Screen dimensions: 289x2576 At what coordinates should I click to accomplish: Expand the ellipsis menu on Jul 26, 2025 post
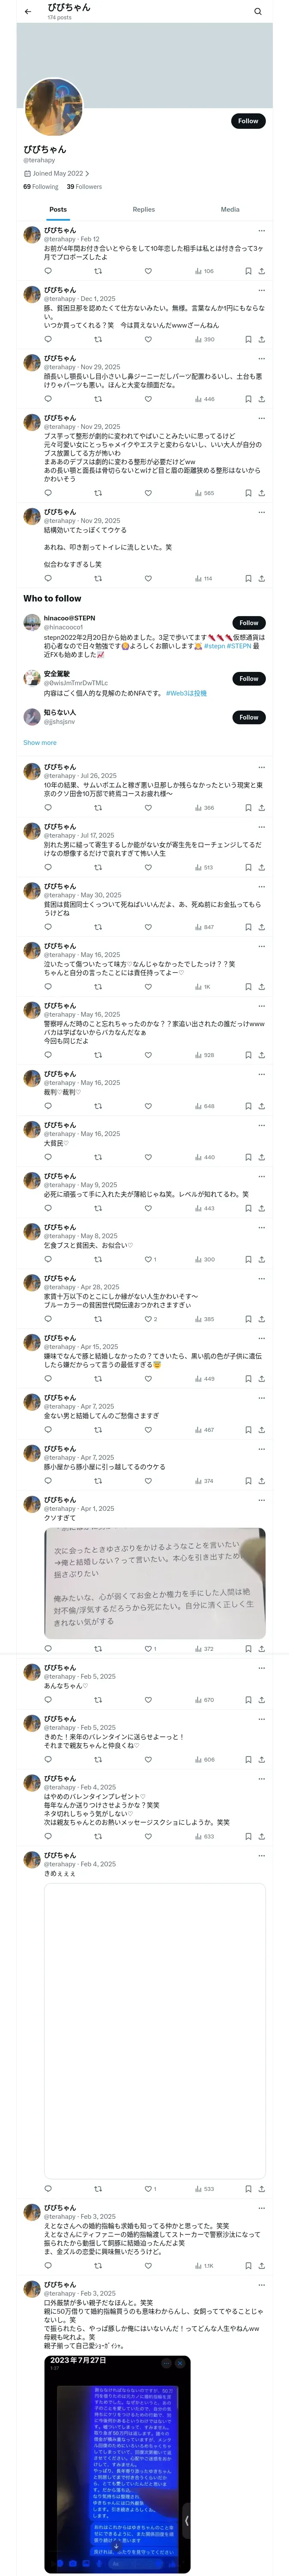click(x=261, y=767)
